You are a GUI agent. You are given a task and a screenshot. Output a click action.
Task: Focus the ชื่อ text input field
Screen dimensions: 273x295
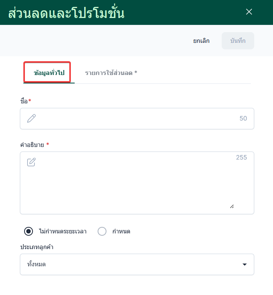137,119
